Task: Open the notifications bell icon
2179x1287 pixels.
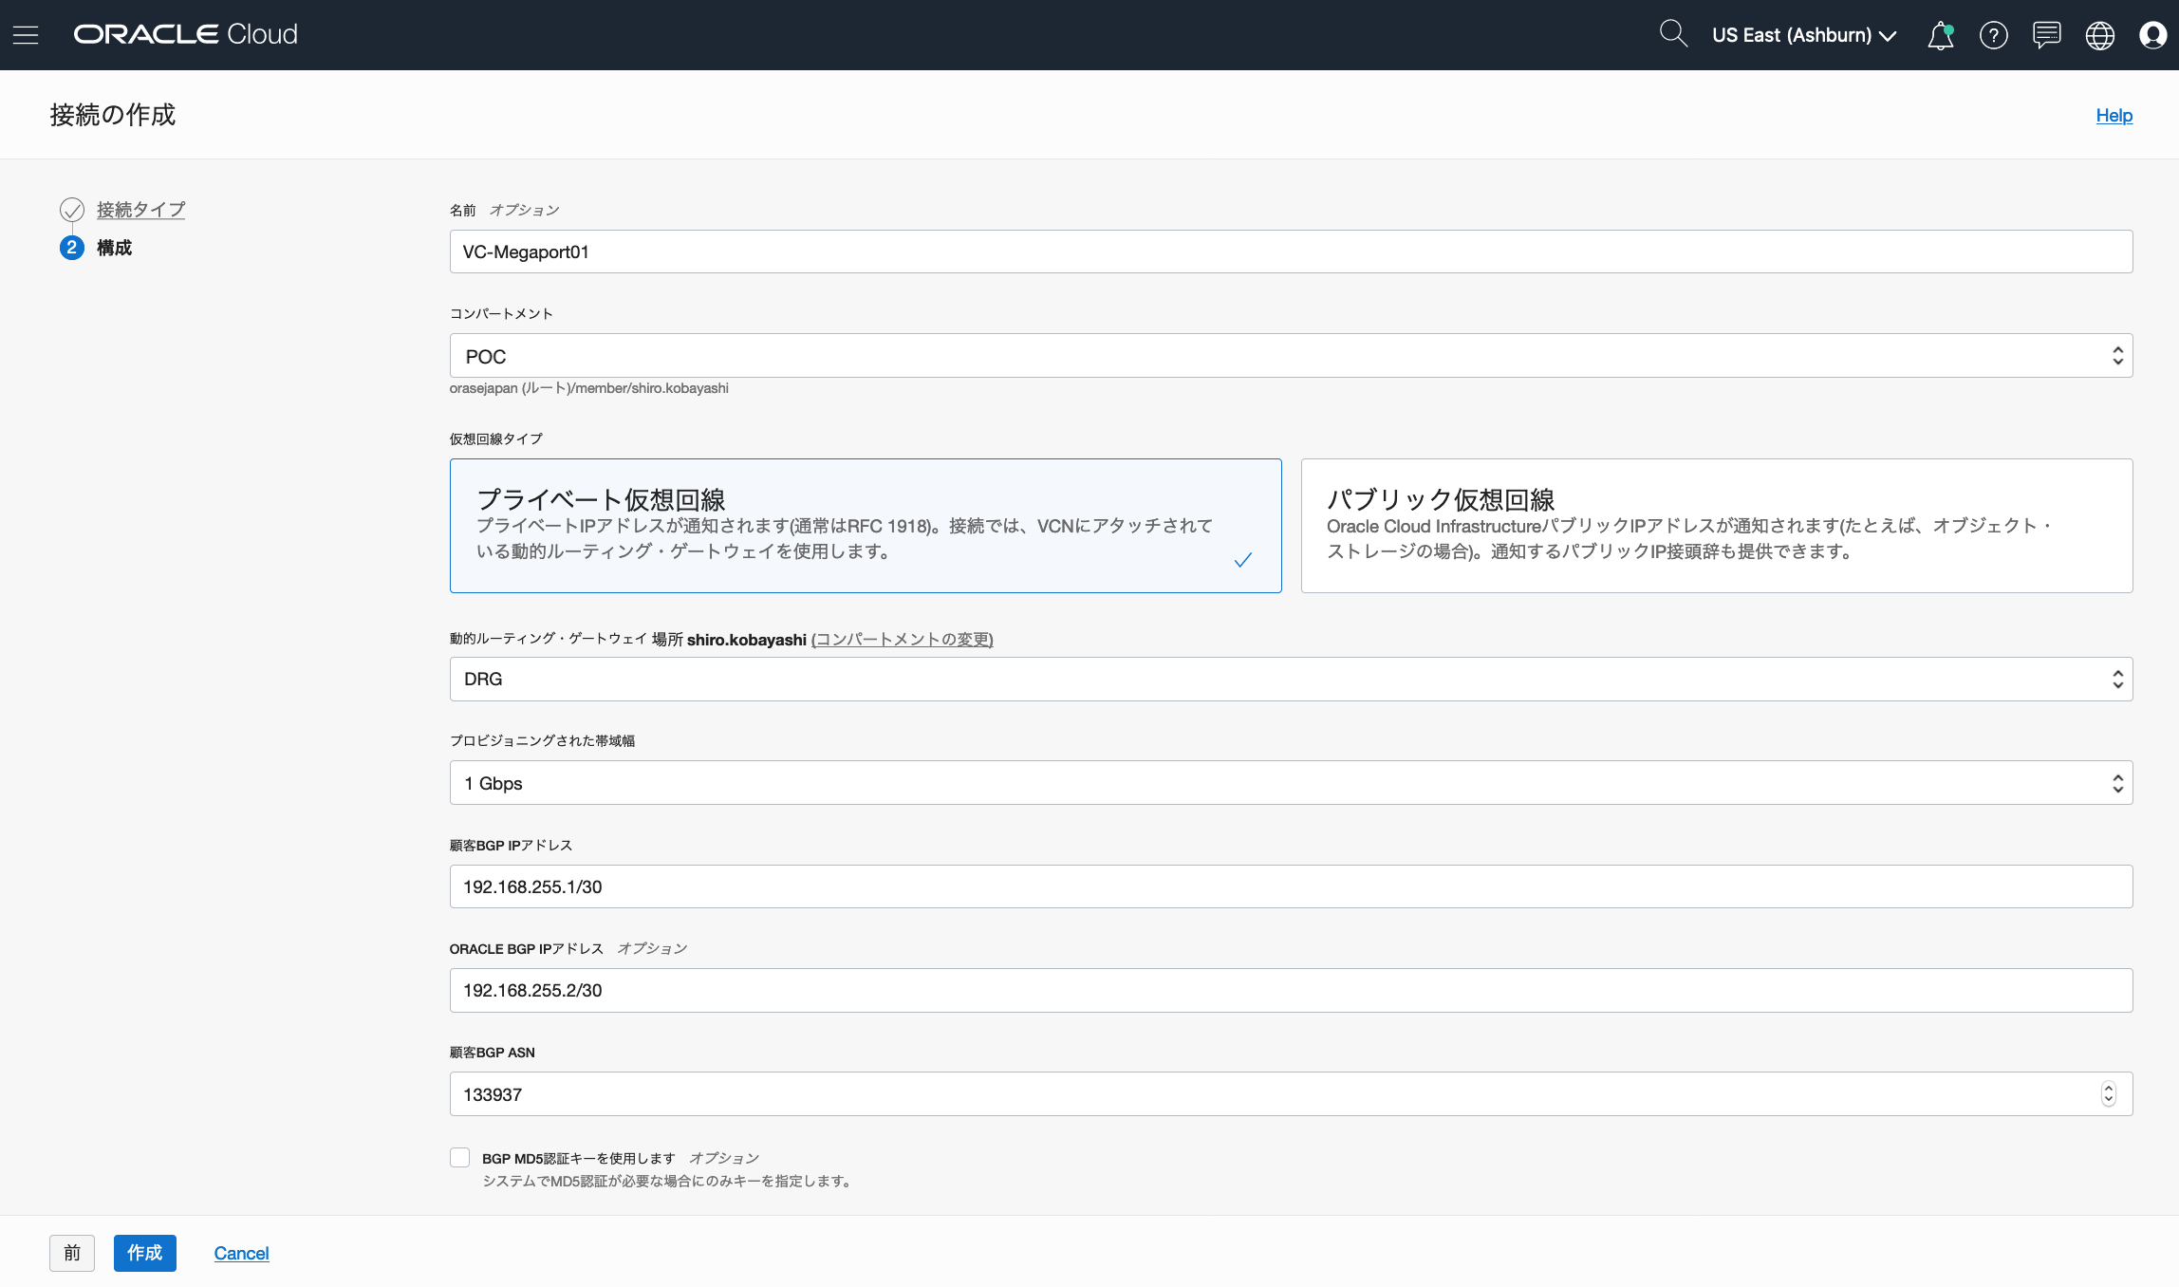Action: (1941, 35)
